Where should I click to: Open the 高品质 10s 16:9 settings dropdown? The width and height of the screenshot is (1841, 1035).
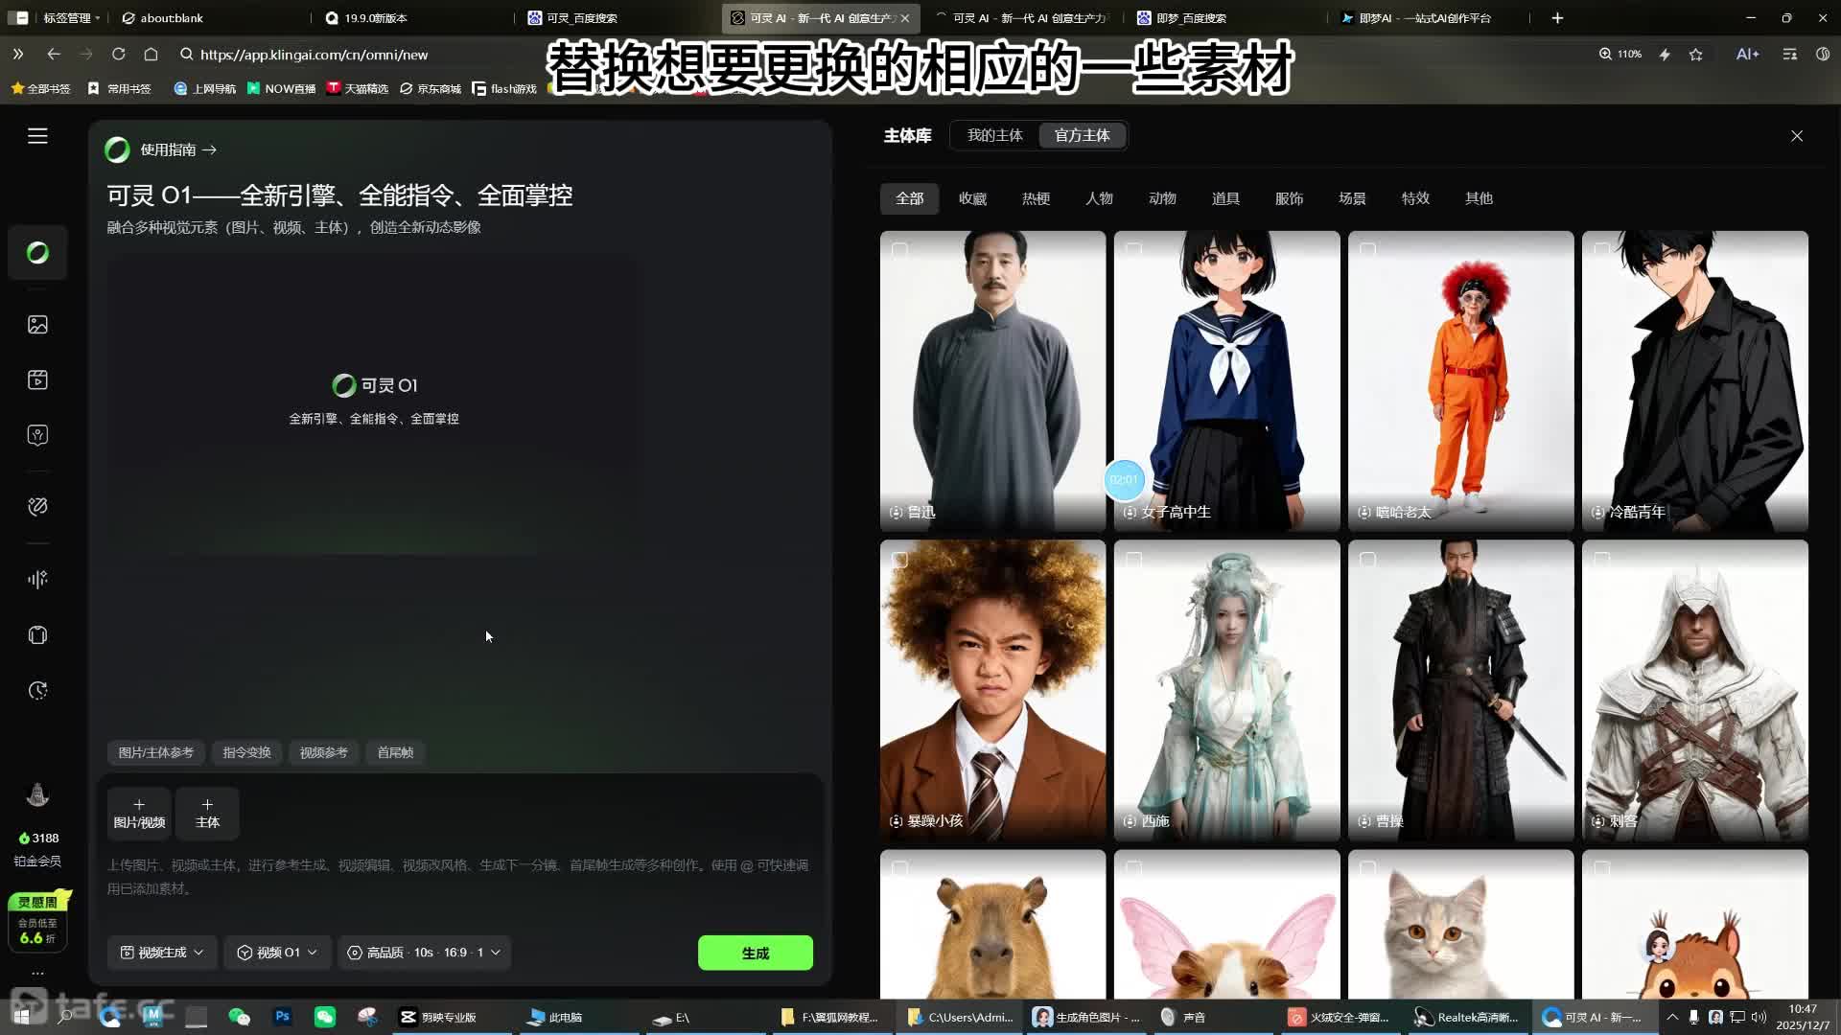coord(423,953)
